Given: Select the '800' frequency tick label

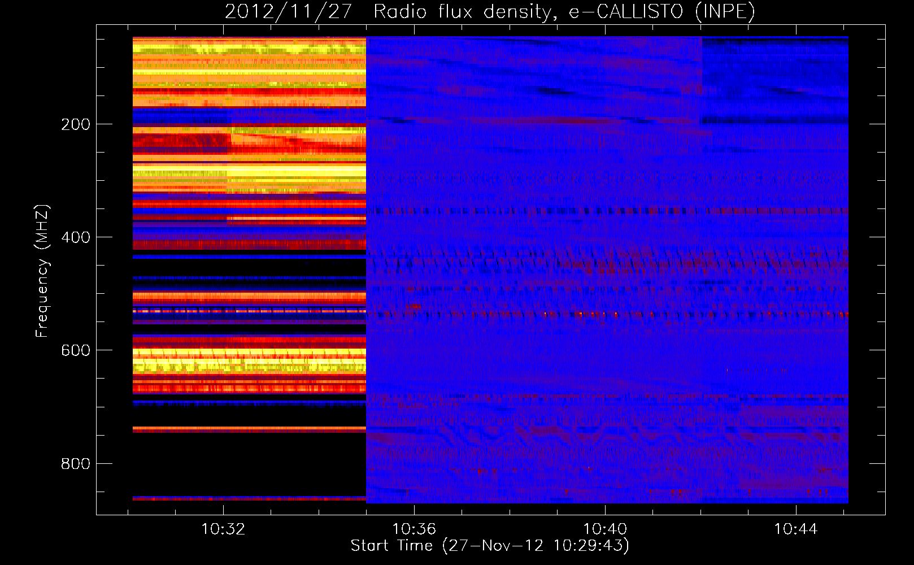Looking at the screenshot, I should [x=76, y=464].
